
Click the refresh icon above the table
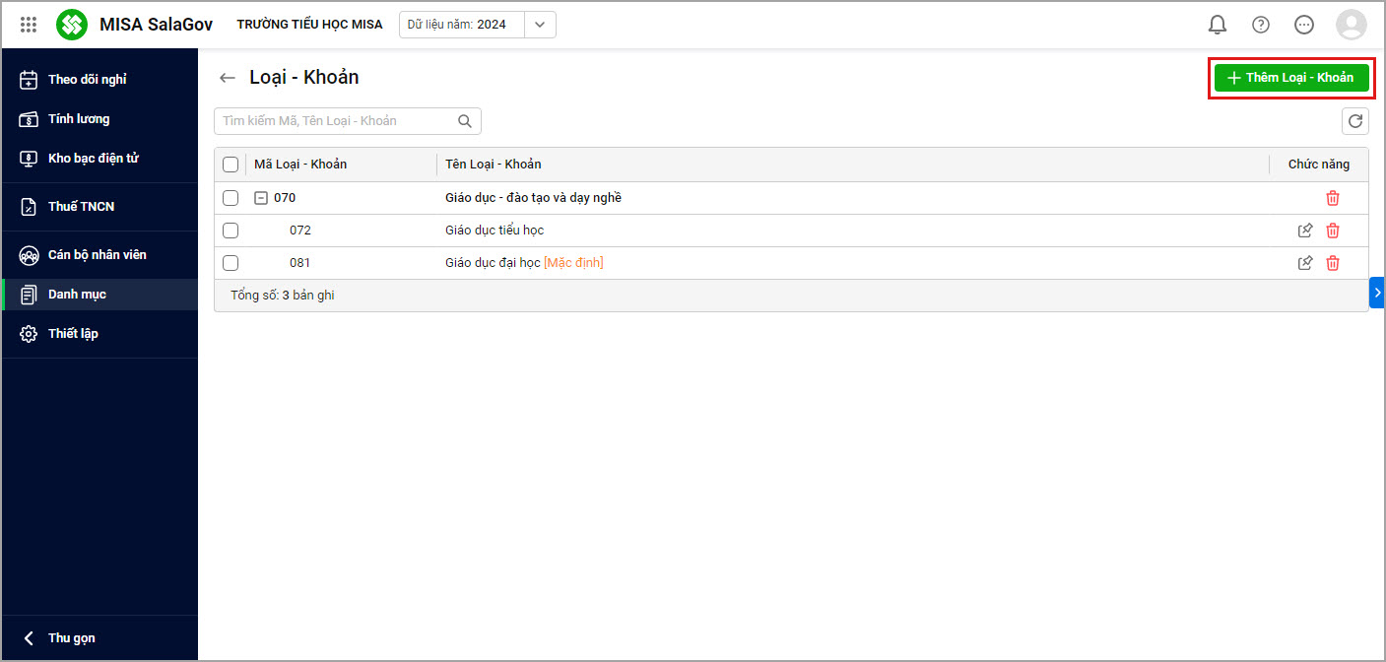[x=1355, y=121]
